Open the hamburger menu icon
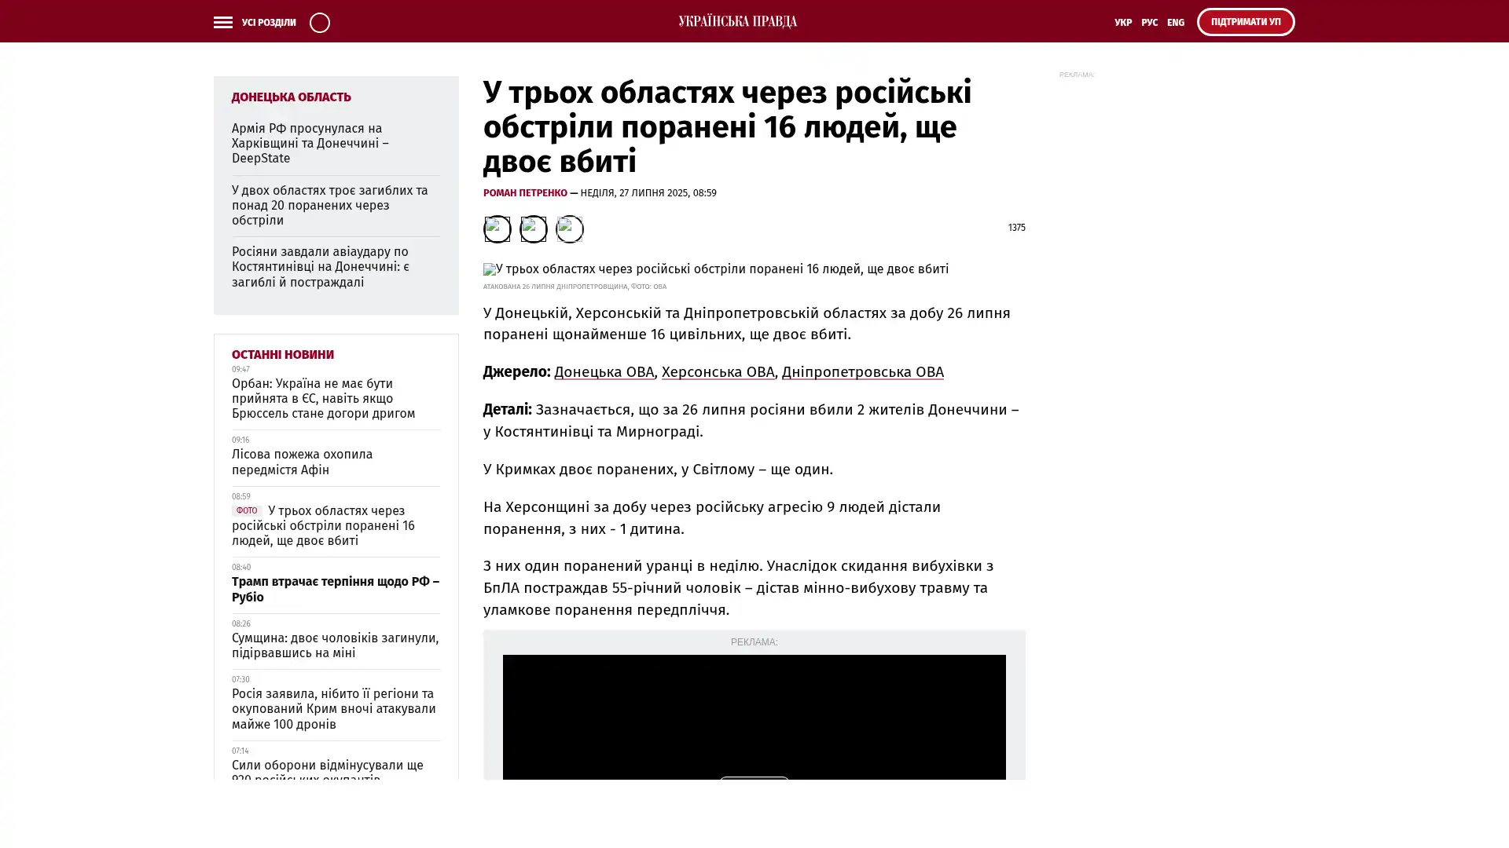1509x848 pixels. 222,22
